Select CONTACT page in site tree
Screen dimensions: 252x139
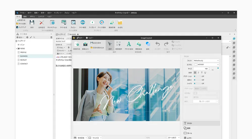[24, 64]
